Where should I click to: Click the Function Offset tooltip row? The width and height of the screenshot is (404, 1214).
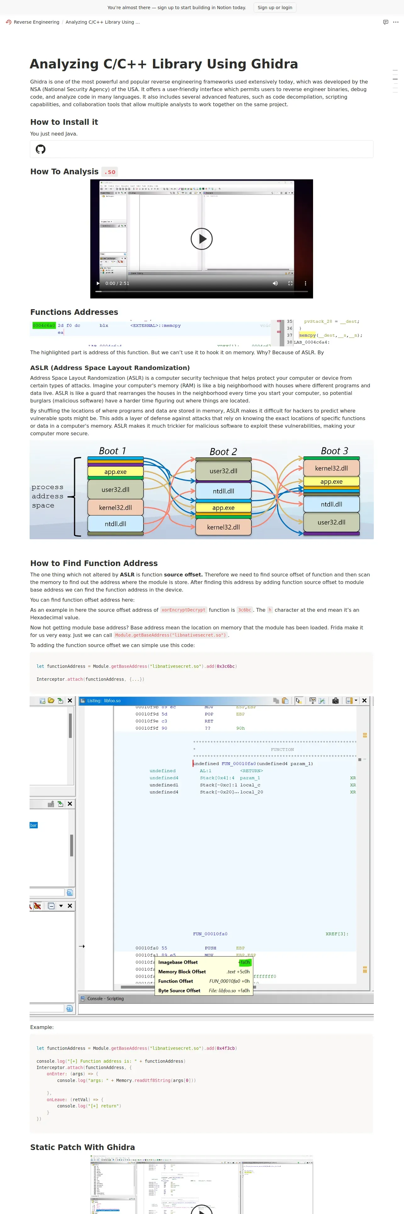pyautogui.click(x=204, y=981)
